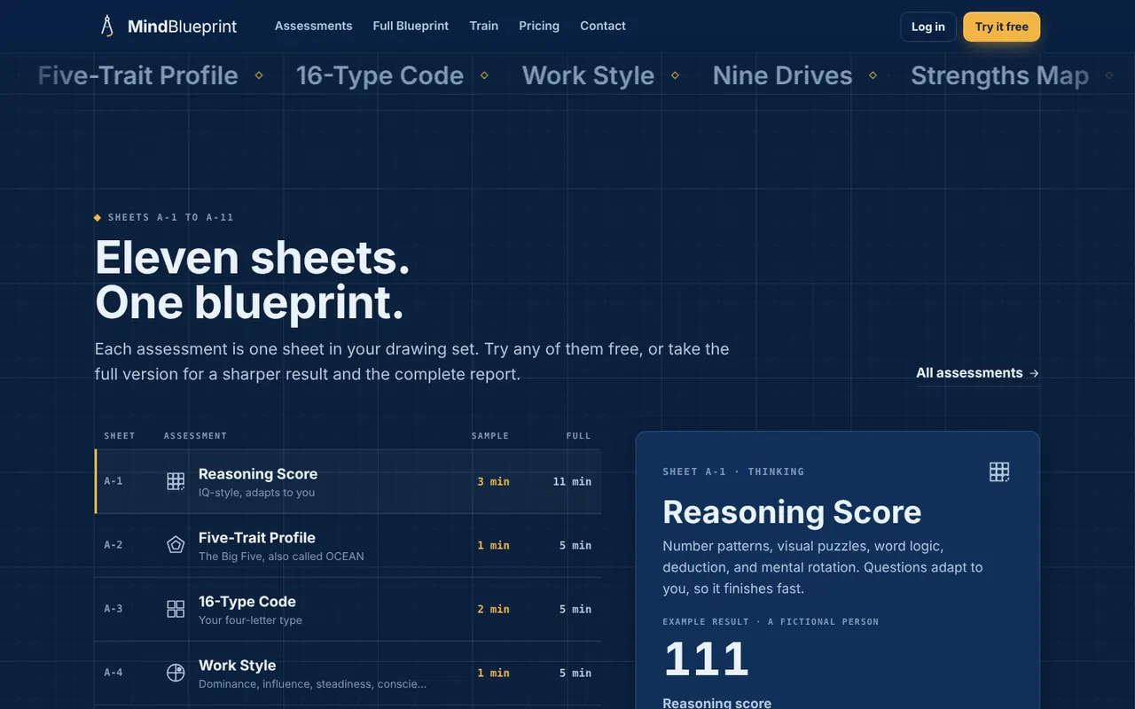Click the 2 min sample time for 16-Type Code

coord(493,609)
